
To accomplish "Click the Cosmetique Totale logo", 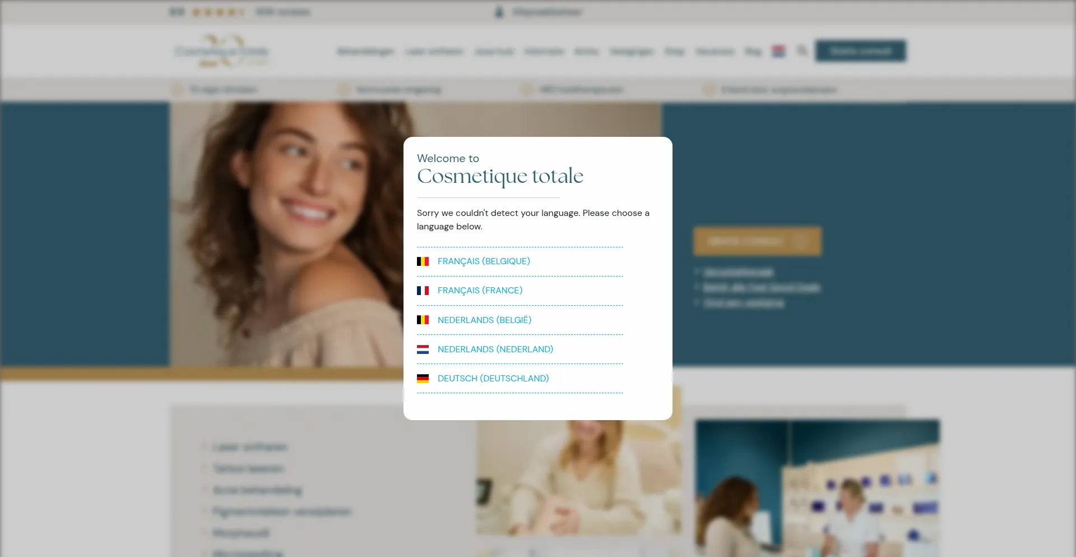I will point(222,51).
